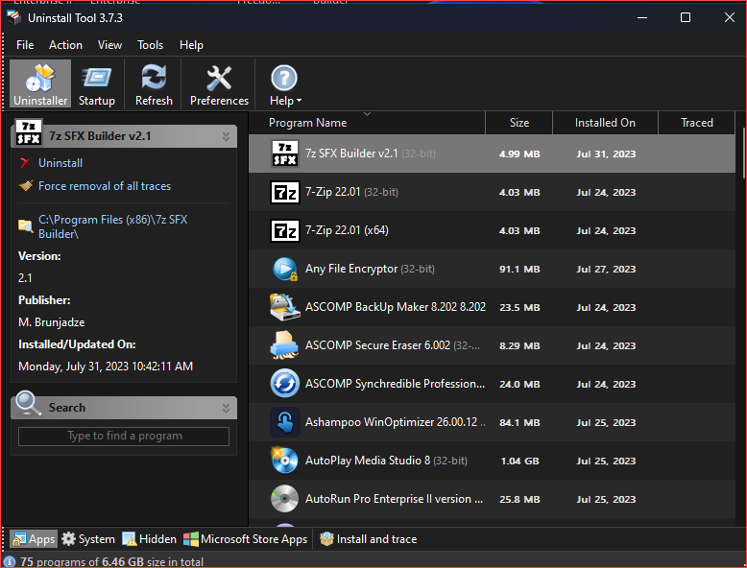747x568 pixels.
Task: Open the Action menu
Action: click(65, 45)
